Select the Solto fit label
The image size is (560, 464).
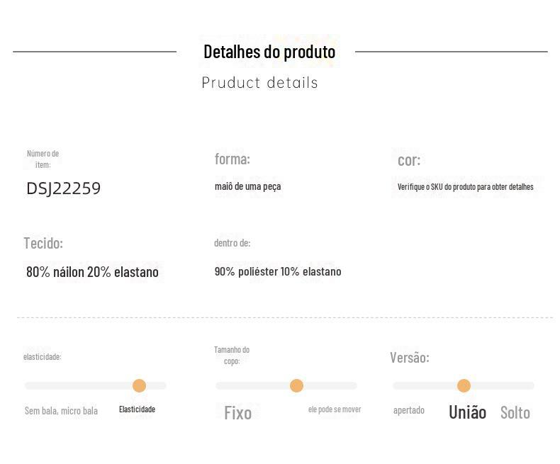(515, 412)
